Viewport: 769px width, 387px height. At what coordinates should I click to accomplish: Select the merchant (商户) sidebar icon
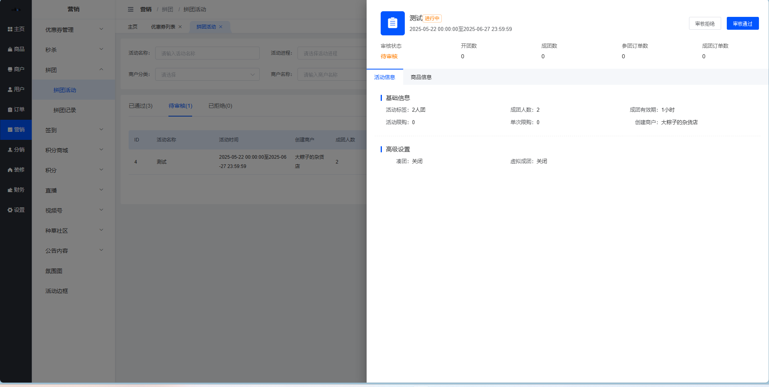[x=10, y=70]
